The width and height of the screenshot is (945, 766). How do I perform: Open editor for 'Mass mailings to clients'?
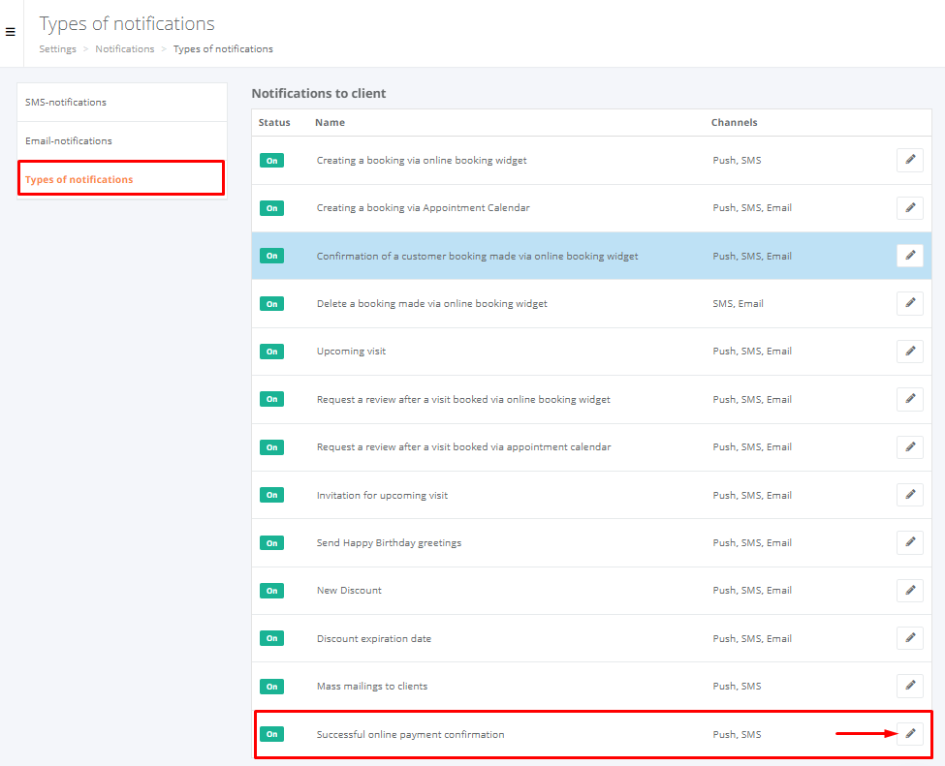point(909,686)
